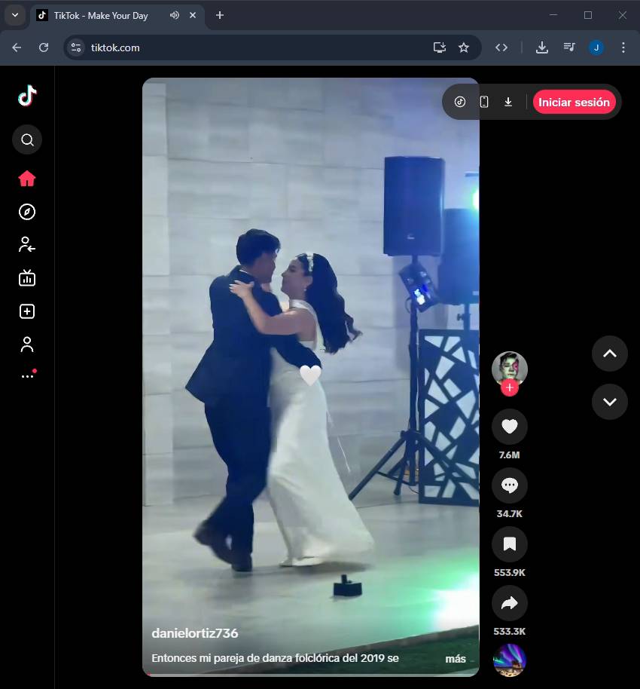Open the LIVE TV icon
640x689 pixels.
(27, 278)
